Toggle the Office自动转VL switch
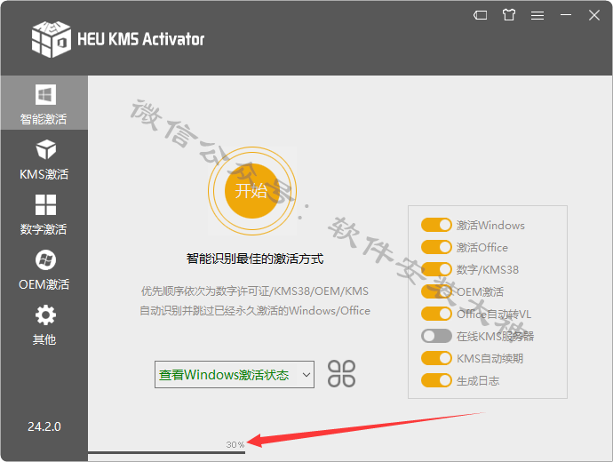Screen dimensions: 613x462 (x=436, y=314)
